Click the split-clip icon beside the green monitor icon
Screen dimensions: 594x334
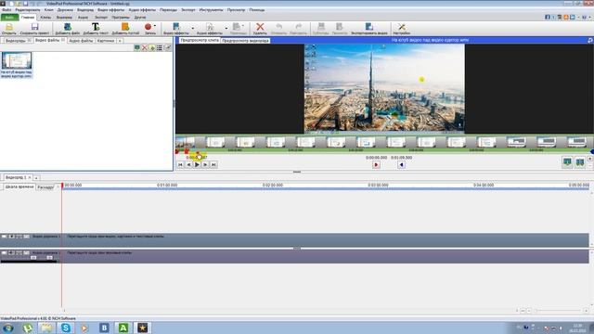pyautogui.click(x=580, y=162)
